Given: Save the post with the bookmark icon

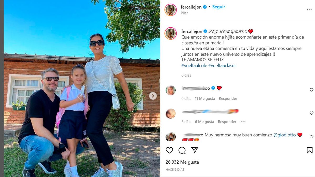Looking at the screenshot, I should 309,150.
